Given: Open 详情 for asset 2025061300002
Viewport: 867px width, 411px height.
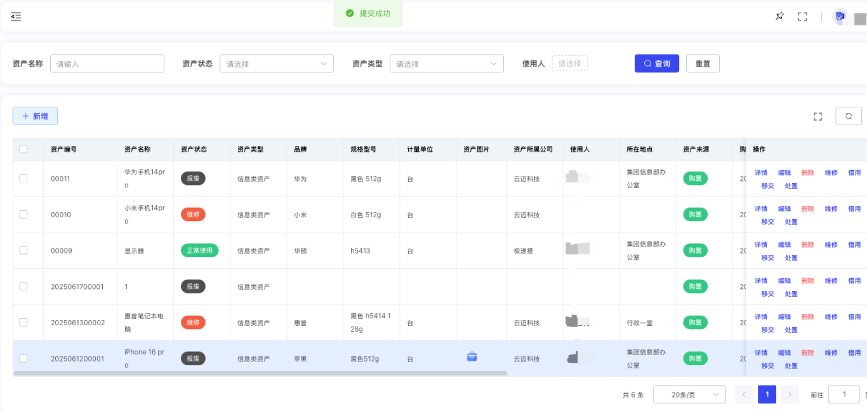Looking at the screenshot, I should (761, 316).
